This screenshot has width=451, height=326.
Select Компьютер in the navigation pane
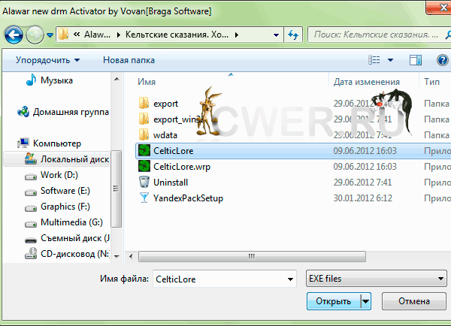coord(57,143)
